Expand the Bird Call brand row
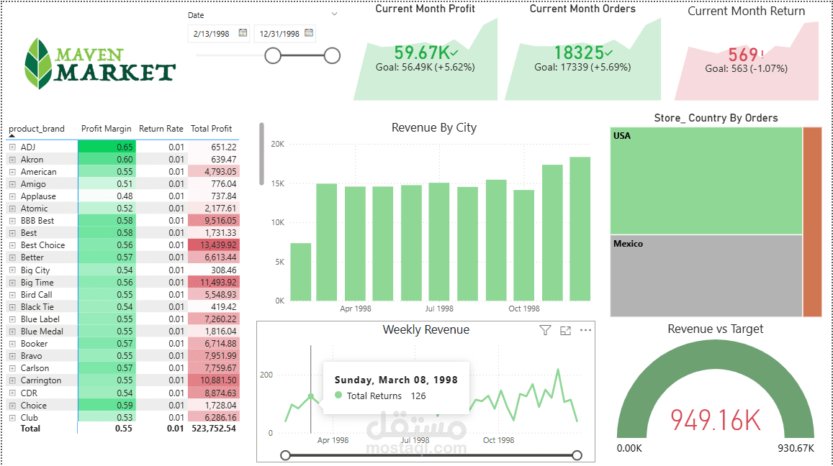The height and width of the screenshot is (466, 833). pyautogui.click(x=12, y=295)
